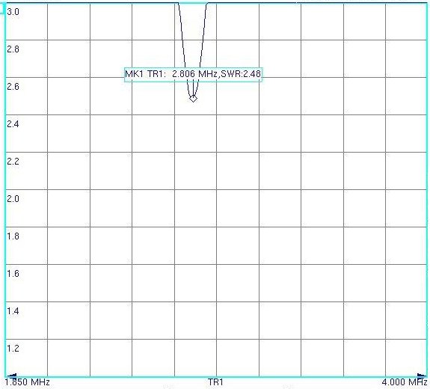
Task: Click the MK1 diamond marker on the SWR trace
Action: pos(194,99)
